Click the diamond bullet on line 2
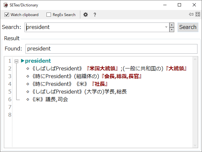202x152 pixels. [28, 68]
